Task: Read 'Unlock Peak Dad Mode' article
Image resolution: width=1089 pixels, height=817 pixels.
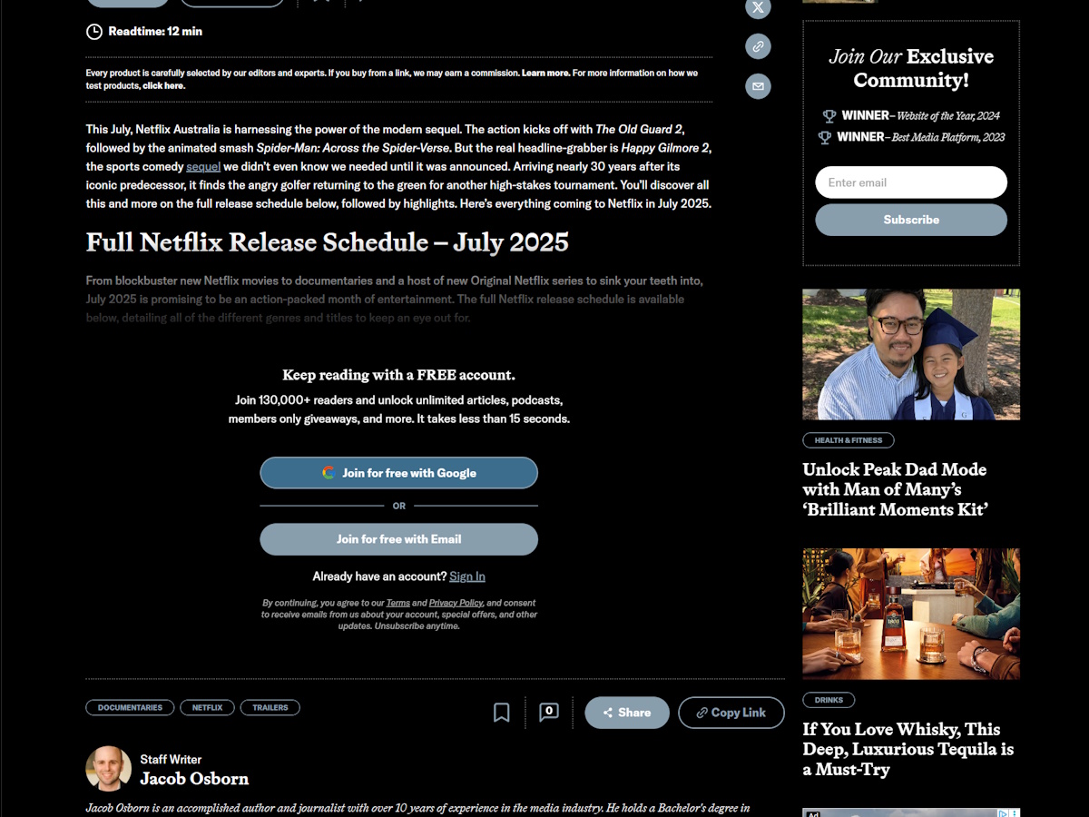Action: coord(895,489)
